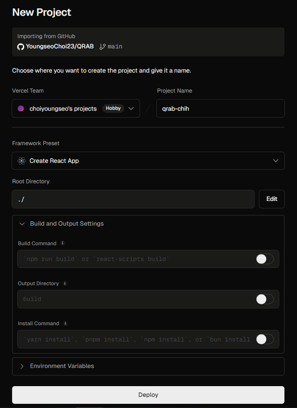Click the gradient team avatar for choiyoungseo's projects

pyautogui.click(x=21, y=108)
